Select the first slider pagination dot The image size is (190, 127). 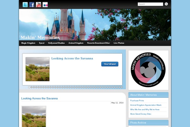point(29,87)
